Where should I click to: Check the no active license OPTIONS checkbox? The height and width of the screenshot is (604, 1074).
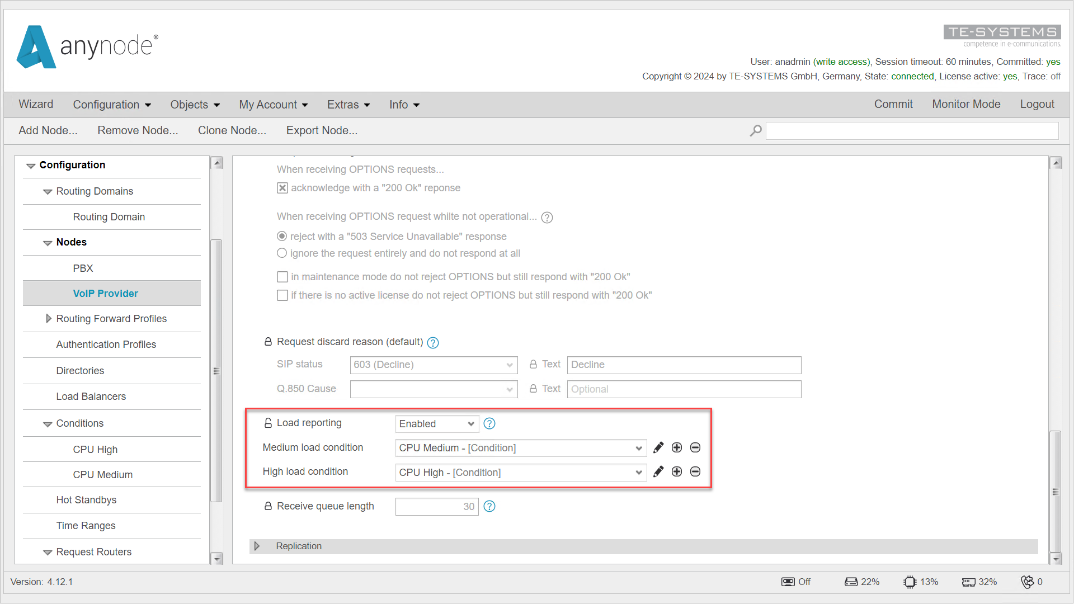coord(282,295)
